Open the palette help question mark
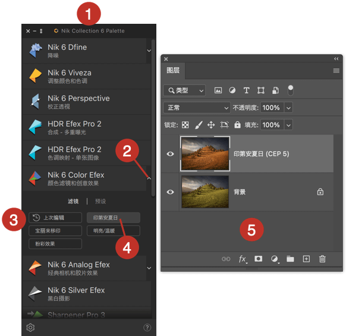The height and width of the screenshot is (336, 346). (147, 328)
